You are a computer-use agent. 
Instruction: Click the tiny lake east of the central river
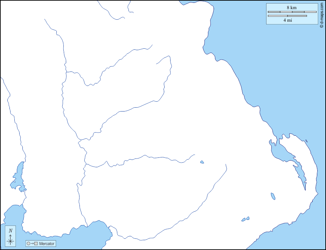coord(202,162)
